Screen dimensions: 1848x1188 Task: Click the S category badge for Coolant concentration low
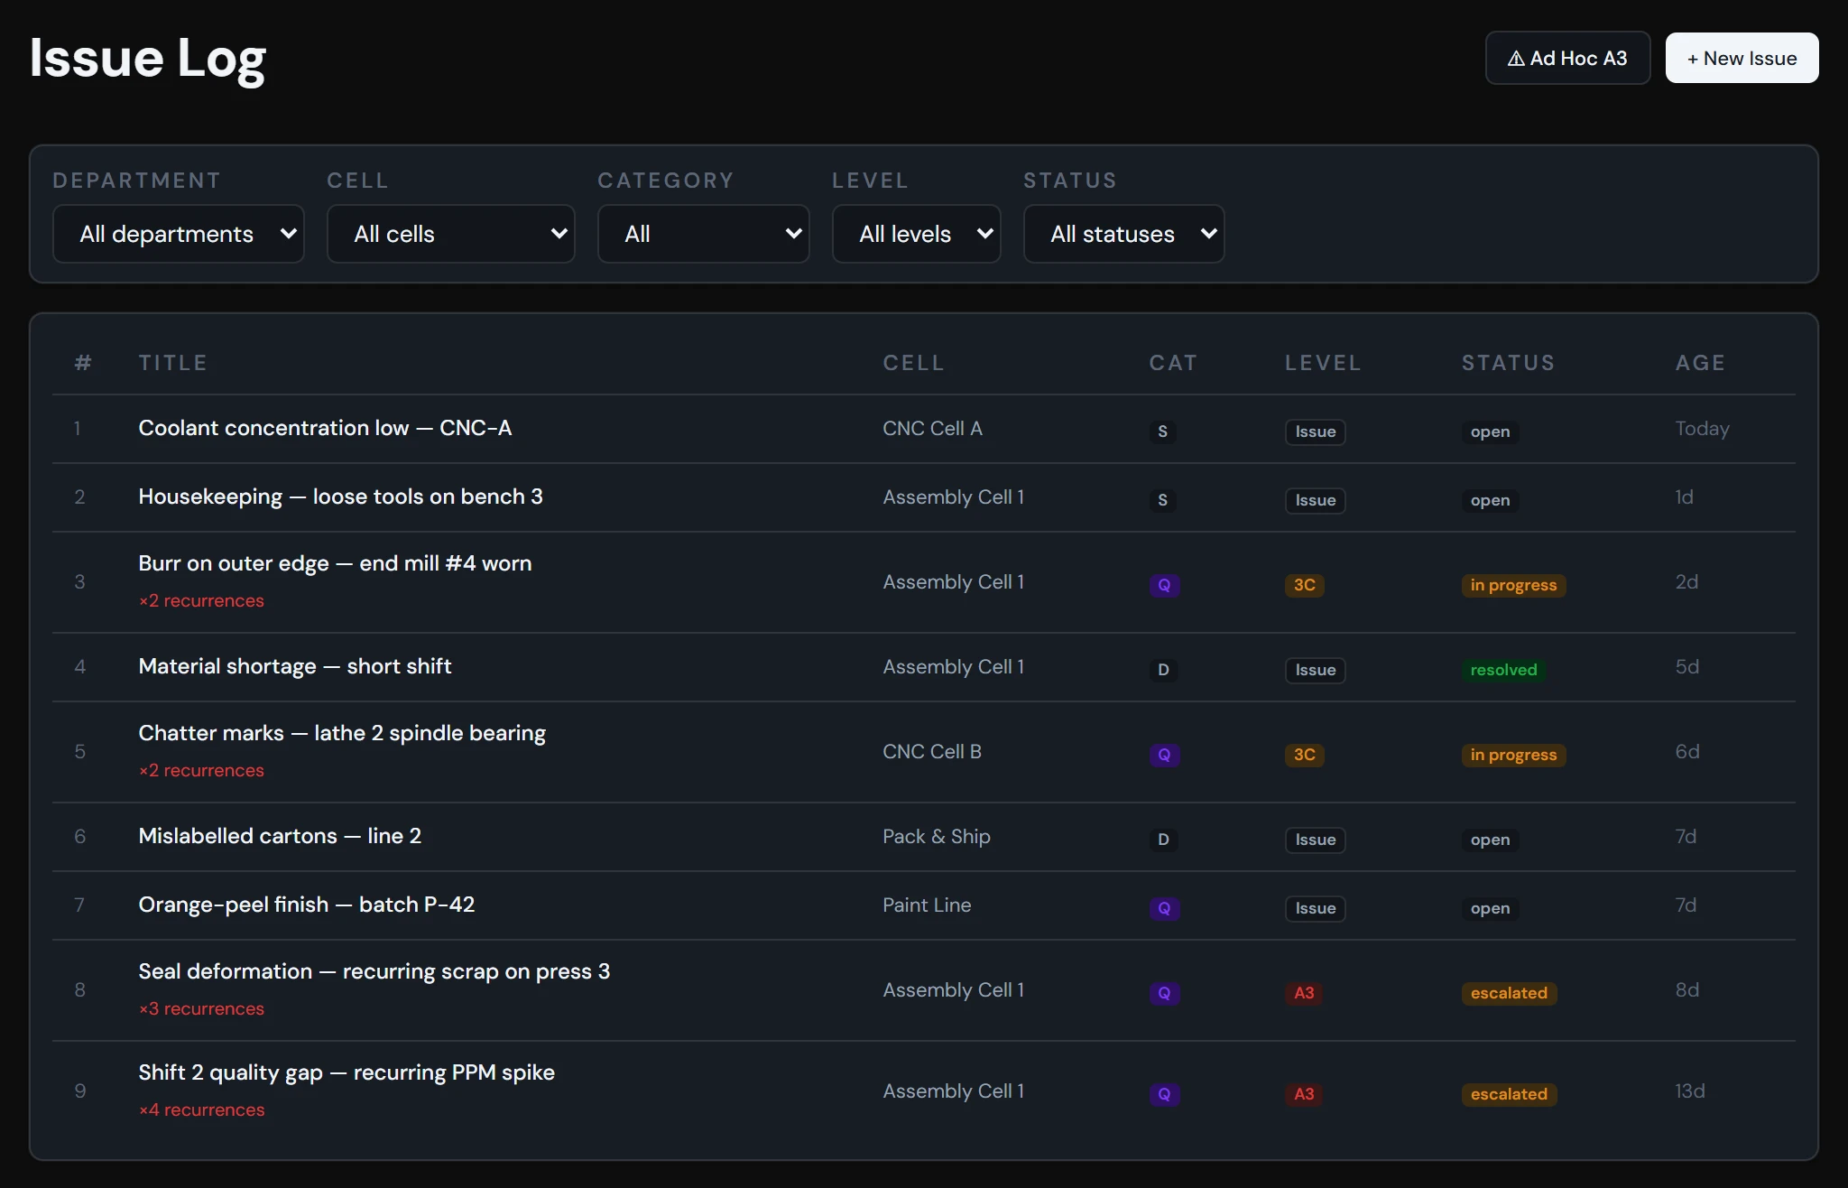point(1162,432)
